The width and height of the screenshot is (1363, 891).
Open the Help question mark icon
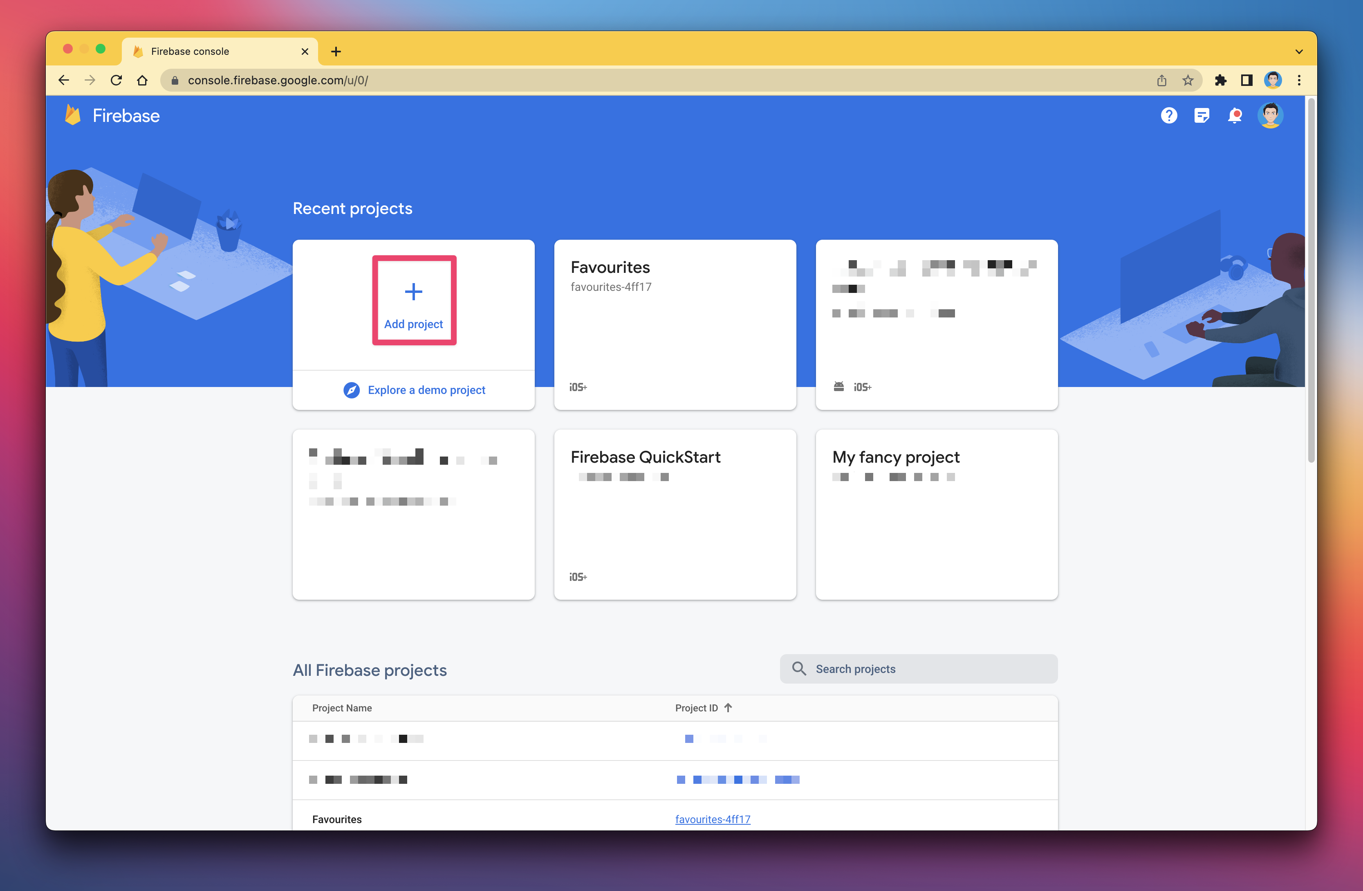[1169, 116]
